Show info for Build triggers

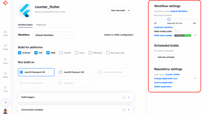point(124,97)
